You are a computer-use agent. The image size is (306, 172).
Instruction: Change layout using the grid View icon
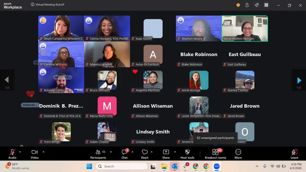pos(266,5)
